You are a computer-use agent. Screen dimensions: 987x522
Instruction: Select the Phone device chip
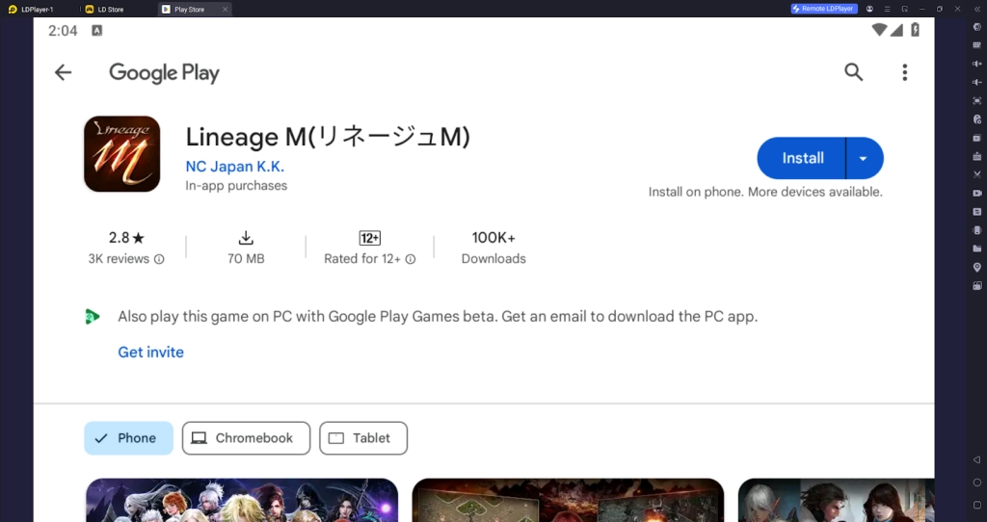(128, 437)
